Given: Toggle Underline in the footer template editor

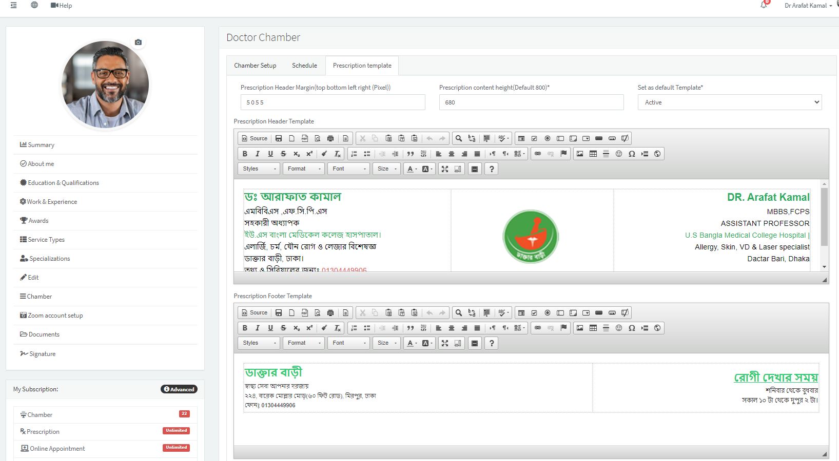Looking at the screenshot, I should click(270, 328).
